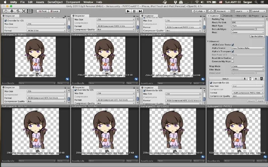Click the Apply button
Screen dimensions: 268x167
(261, 101)
